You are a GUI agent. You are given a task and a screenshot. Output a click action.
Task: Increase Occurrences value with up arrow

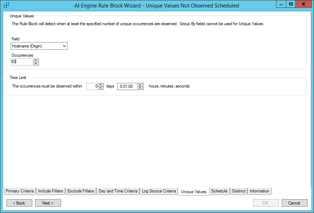pyautogui.click(x=35, y=60)
